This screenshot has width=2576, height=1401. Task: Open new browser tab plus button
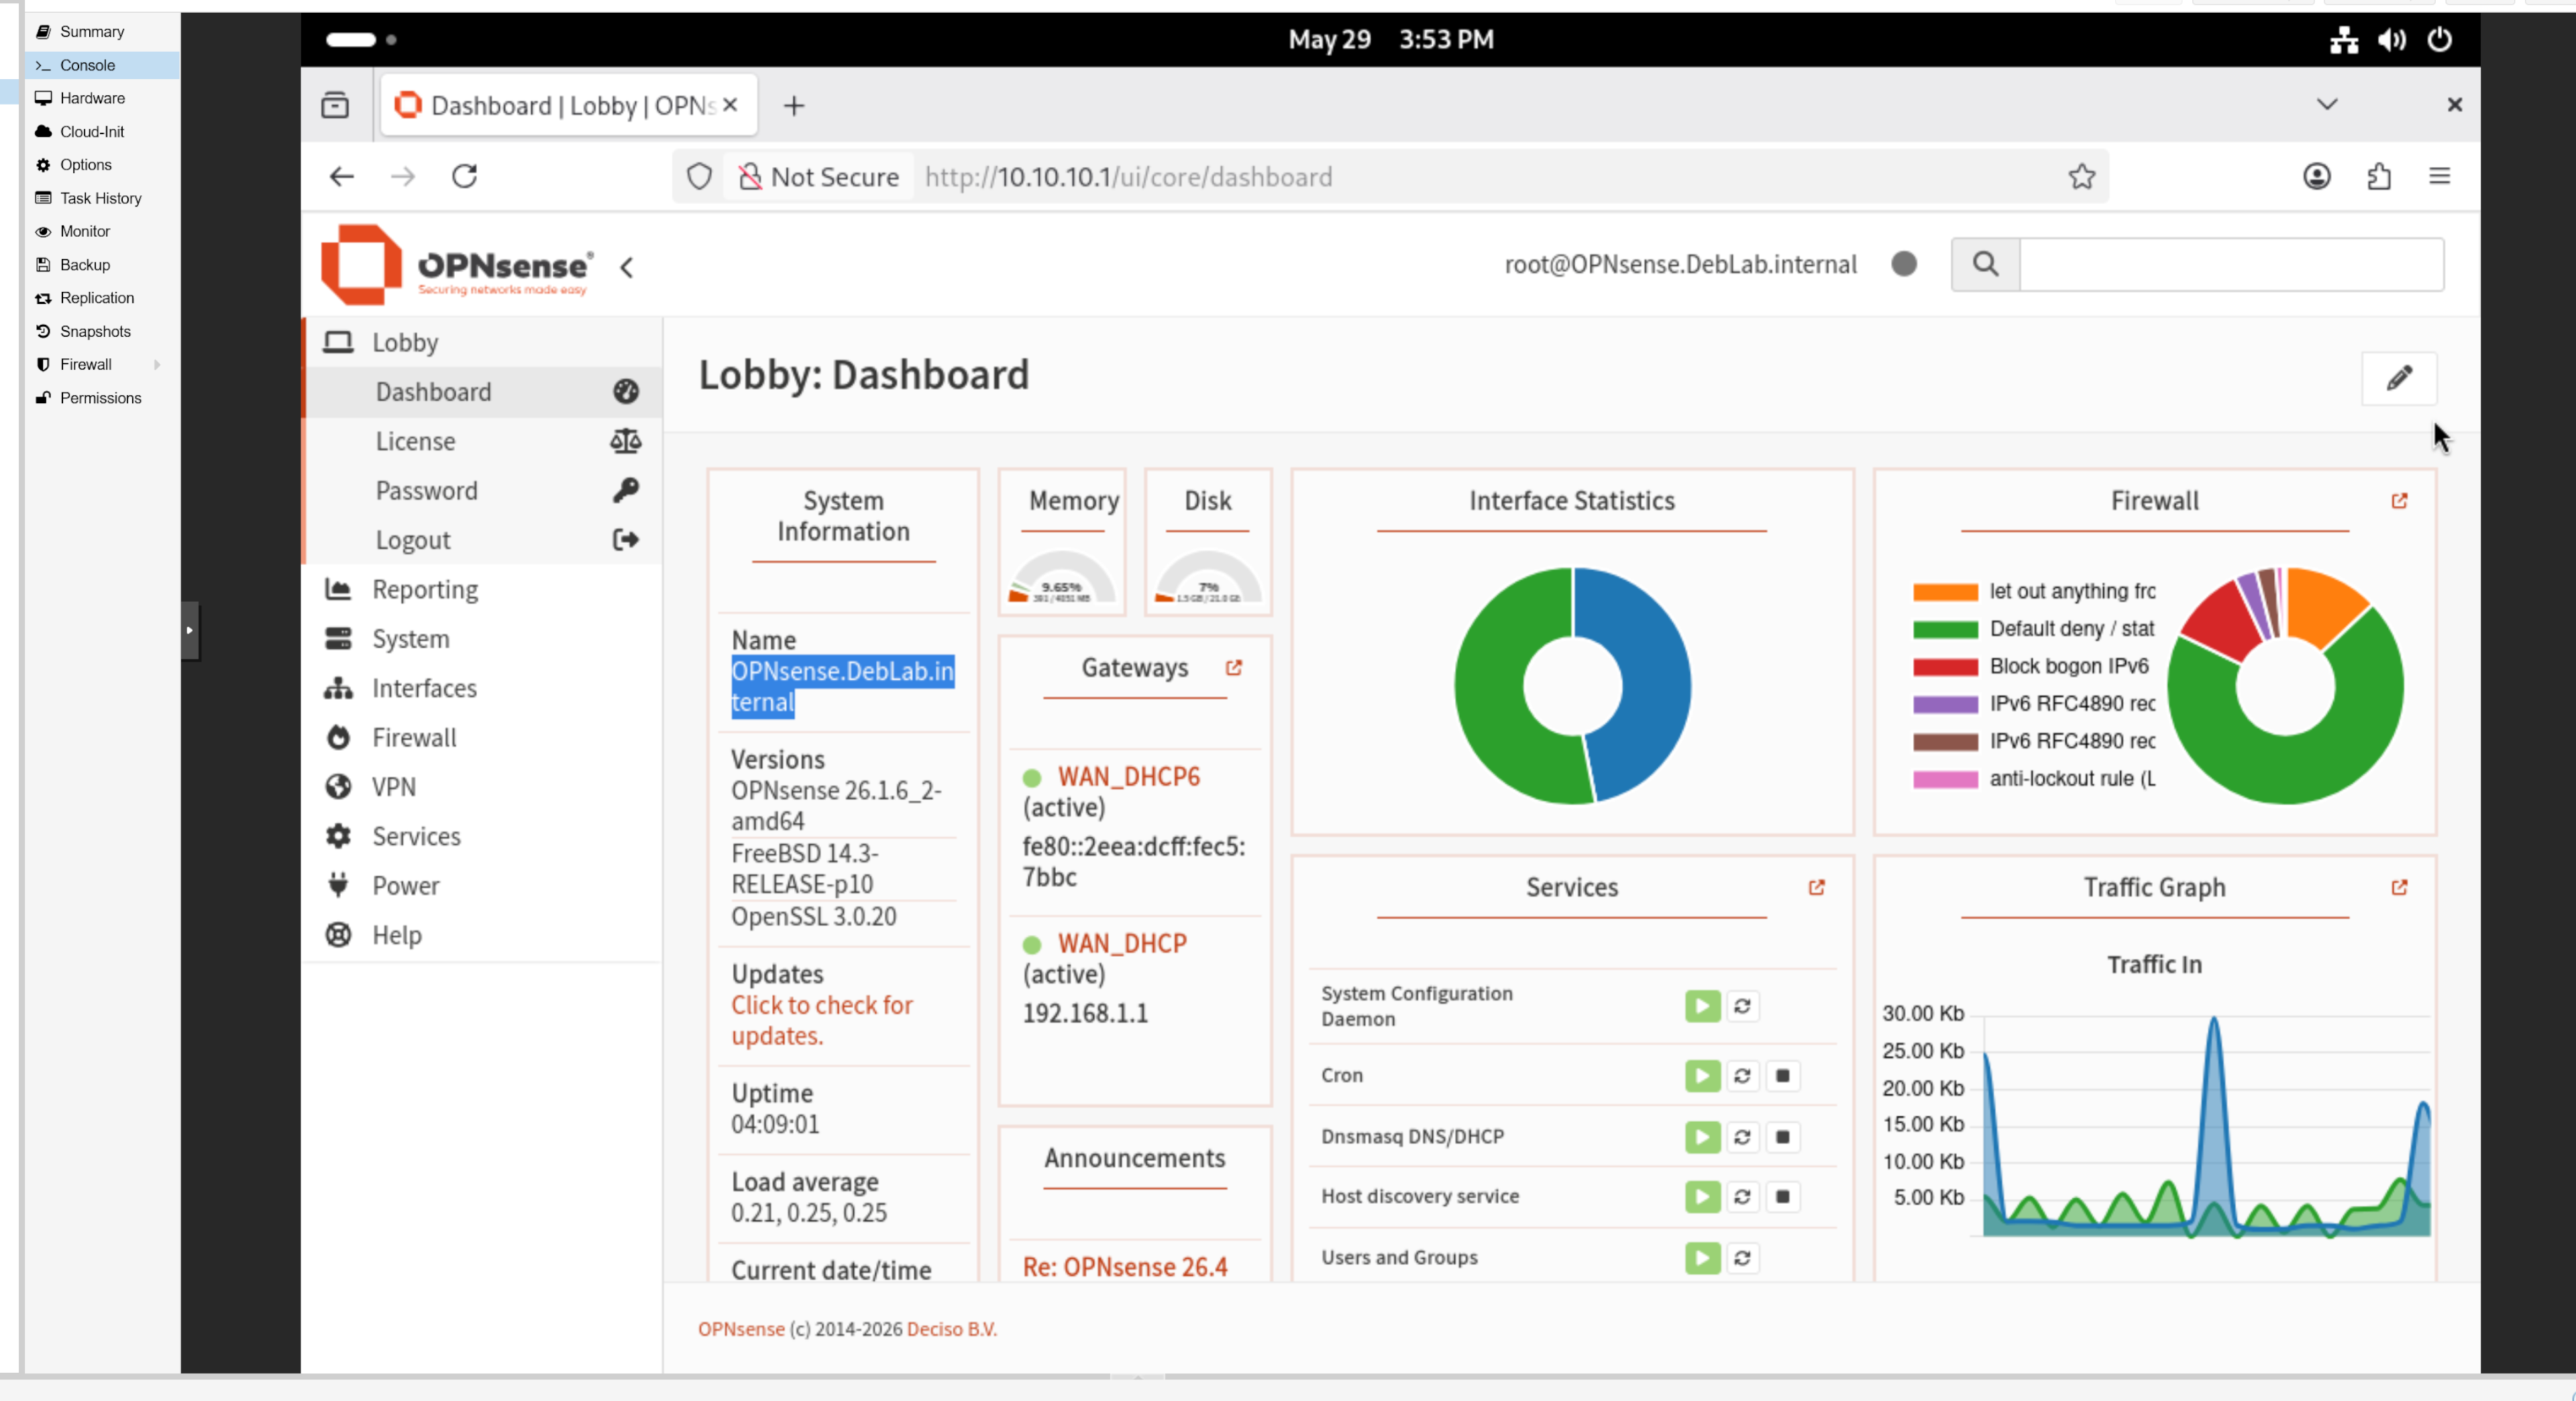point(793,106)
